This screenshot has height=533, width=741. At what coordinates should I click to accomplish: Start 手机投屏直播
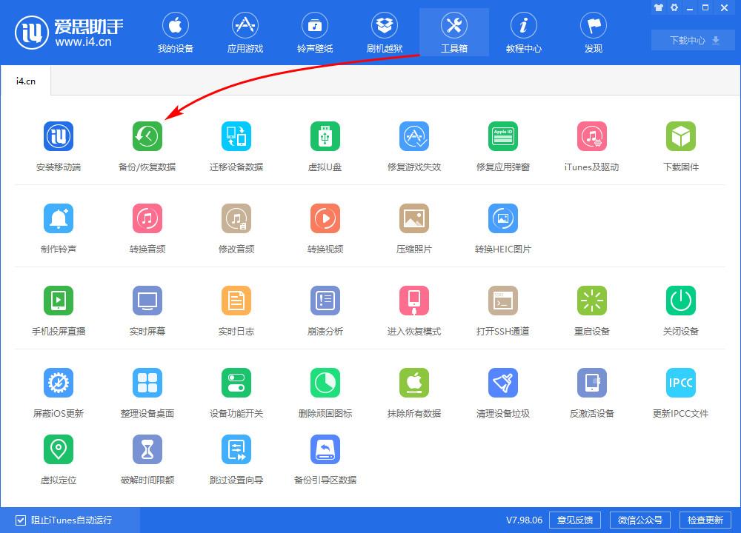click(59, 301)
